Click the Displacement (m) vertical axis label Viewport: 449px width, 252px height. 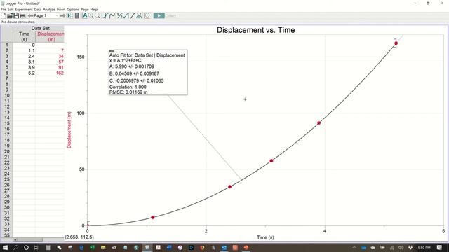point(69,129)
